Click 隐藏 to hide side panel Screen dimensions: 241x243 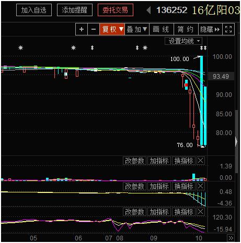pyautogui.click(x=210, y=29)
